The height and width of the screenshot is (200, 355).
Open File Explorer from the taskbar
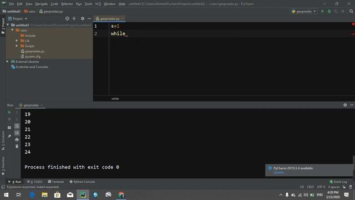44,195
